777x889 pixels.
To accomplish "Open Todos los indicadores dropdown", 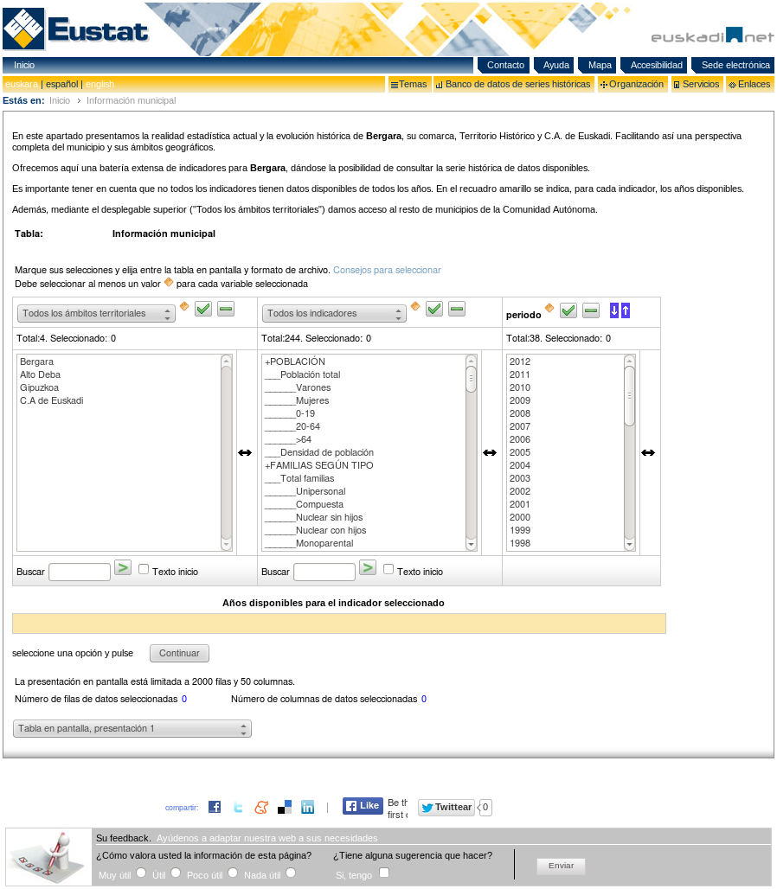I will tap(334, 314).
